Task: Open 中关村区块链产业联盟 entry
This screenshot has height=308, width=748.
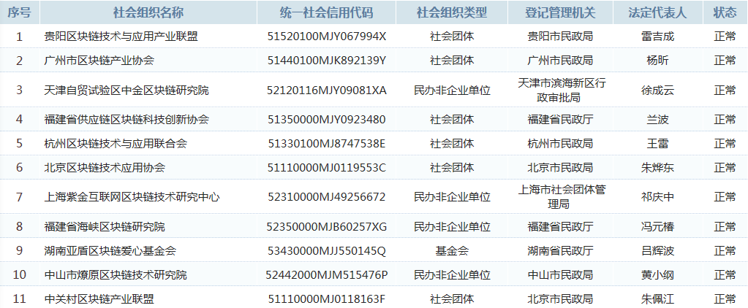Action: (99, 299)
